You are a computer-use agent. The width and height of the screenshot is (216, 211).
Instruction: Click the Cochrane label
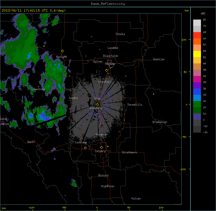(81, 142)
